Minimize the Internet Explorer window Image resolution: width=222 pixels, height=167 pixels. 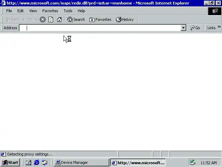(x=206, y=3)
